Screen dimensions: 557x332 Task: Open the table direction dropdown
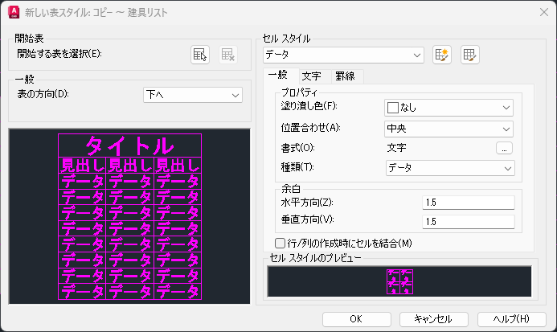[192, 95]
